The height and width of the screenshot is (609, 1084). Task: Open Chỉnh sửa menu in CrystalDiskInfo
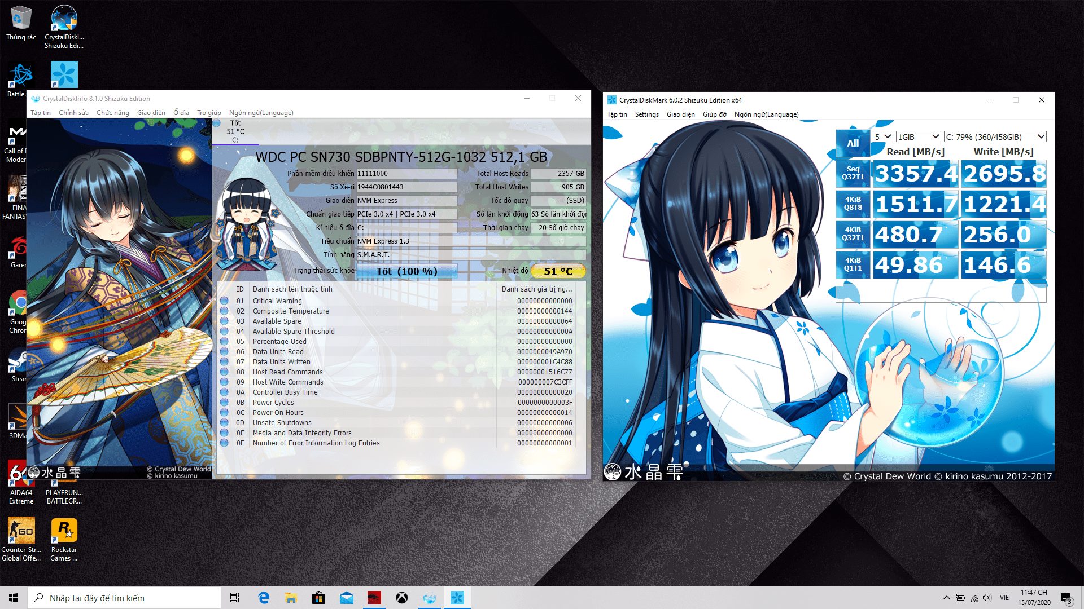click(x=73, y=113)
